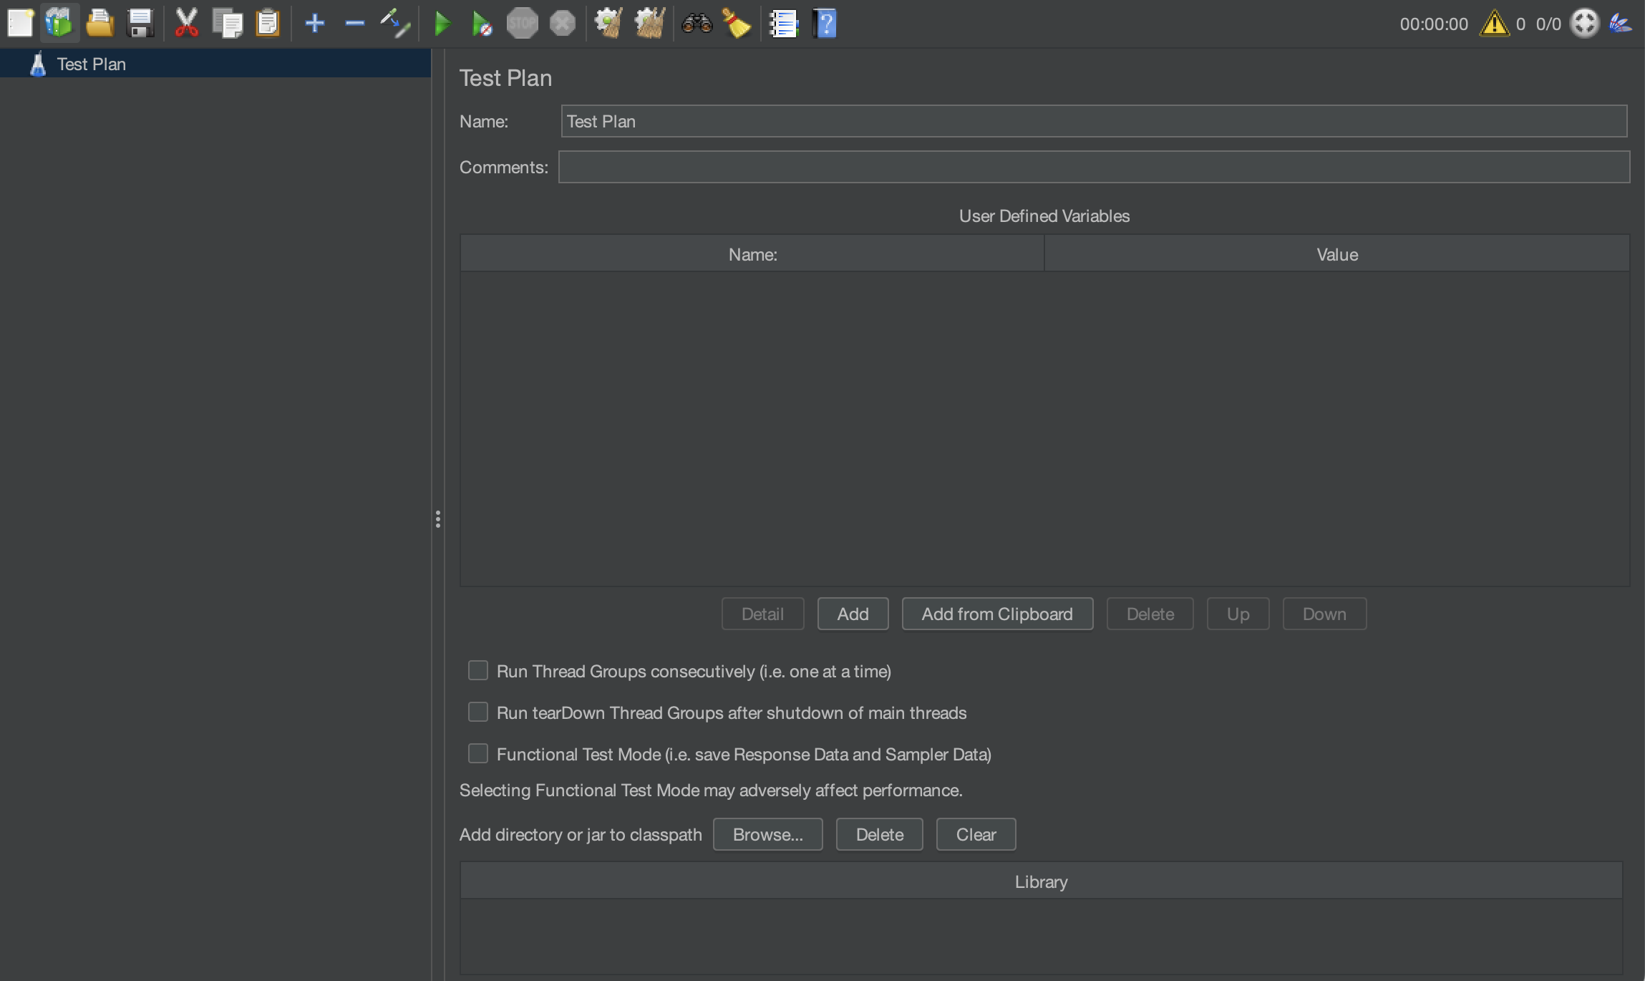Image resolution: width=1645 pixels, height=981 pixels.
Task: Click the Save disk icon
Action: click(x=140, y=23)
